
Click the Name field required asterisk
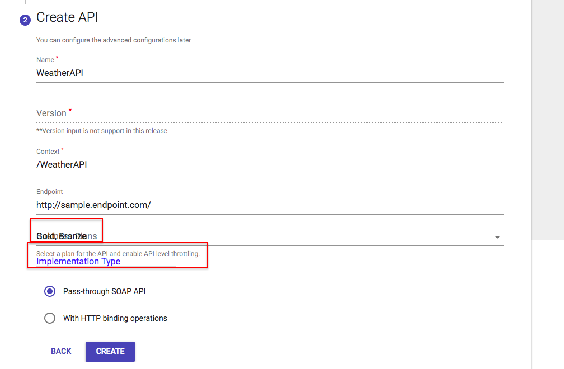click(x=56, y=58)
